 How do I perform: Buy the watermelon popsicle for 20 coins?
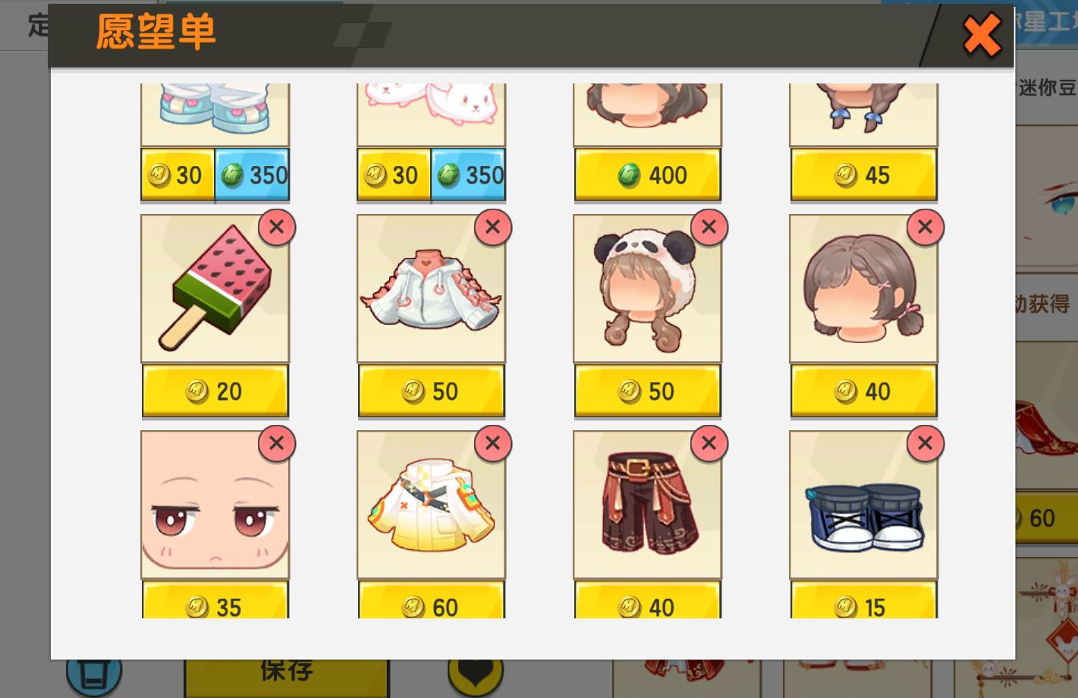tap(215, 391)
